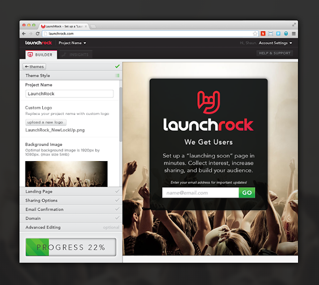The width and height of the screenshot is (319, 285).
Task: Click the 'Custom Logo' heading
Action: coord(38,107)
